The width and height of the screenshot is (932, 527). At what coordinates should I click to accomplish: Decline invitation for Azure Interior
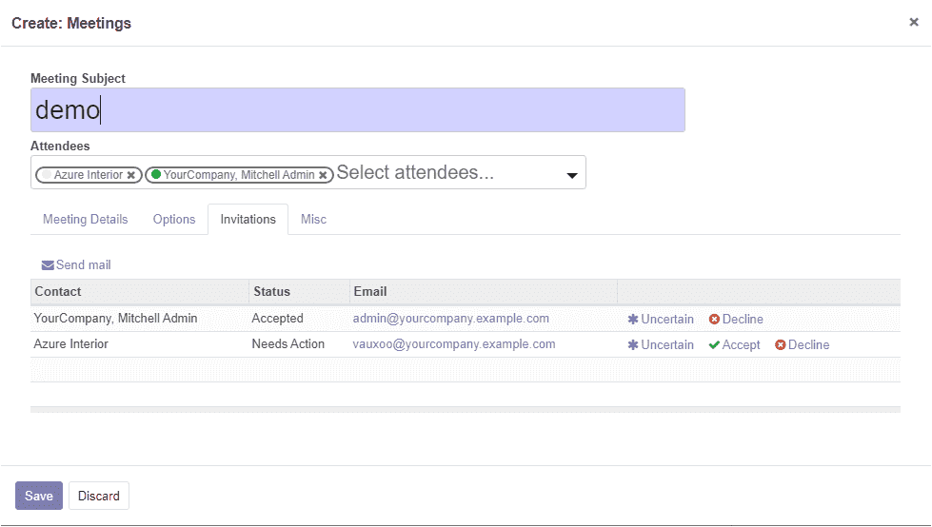tap(802, 344)
